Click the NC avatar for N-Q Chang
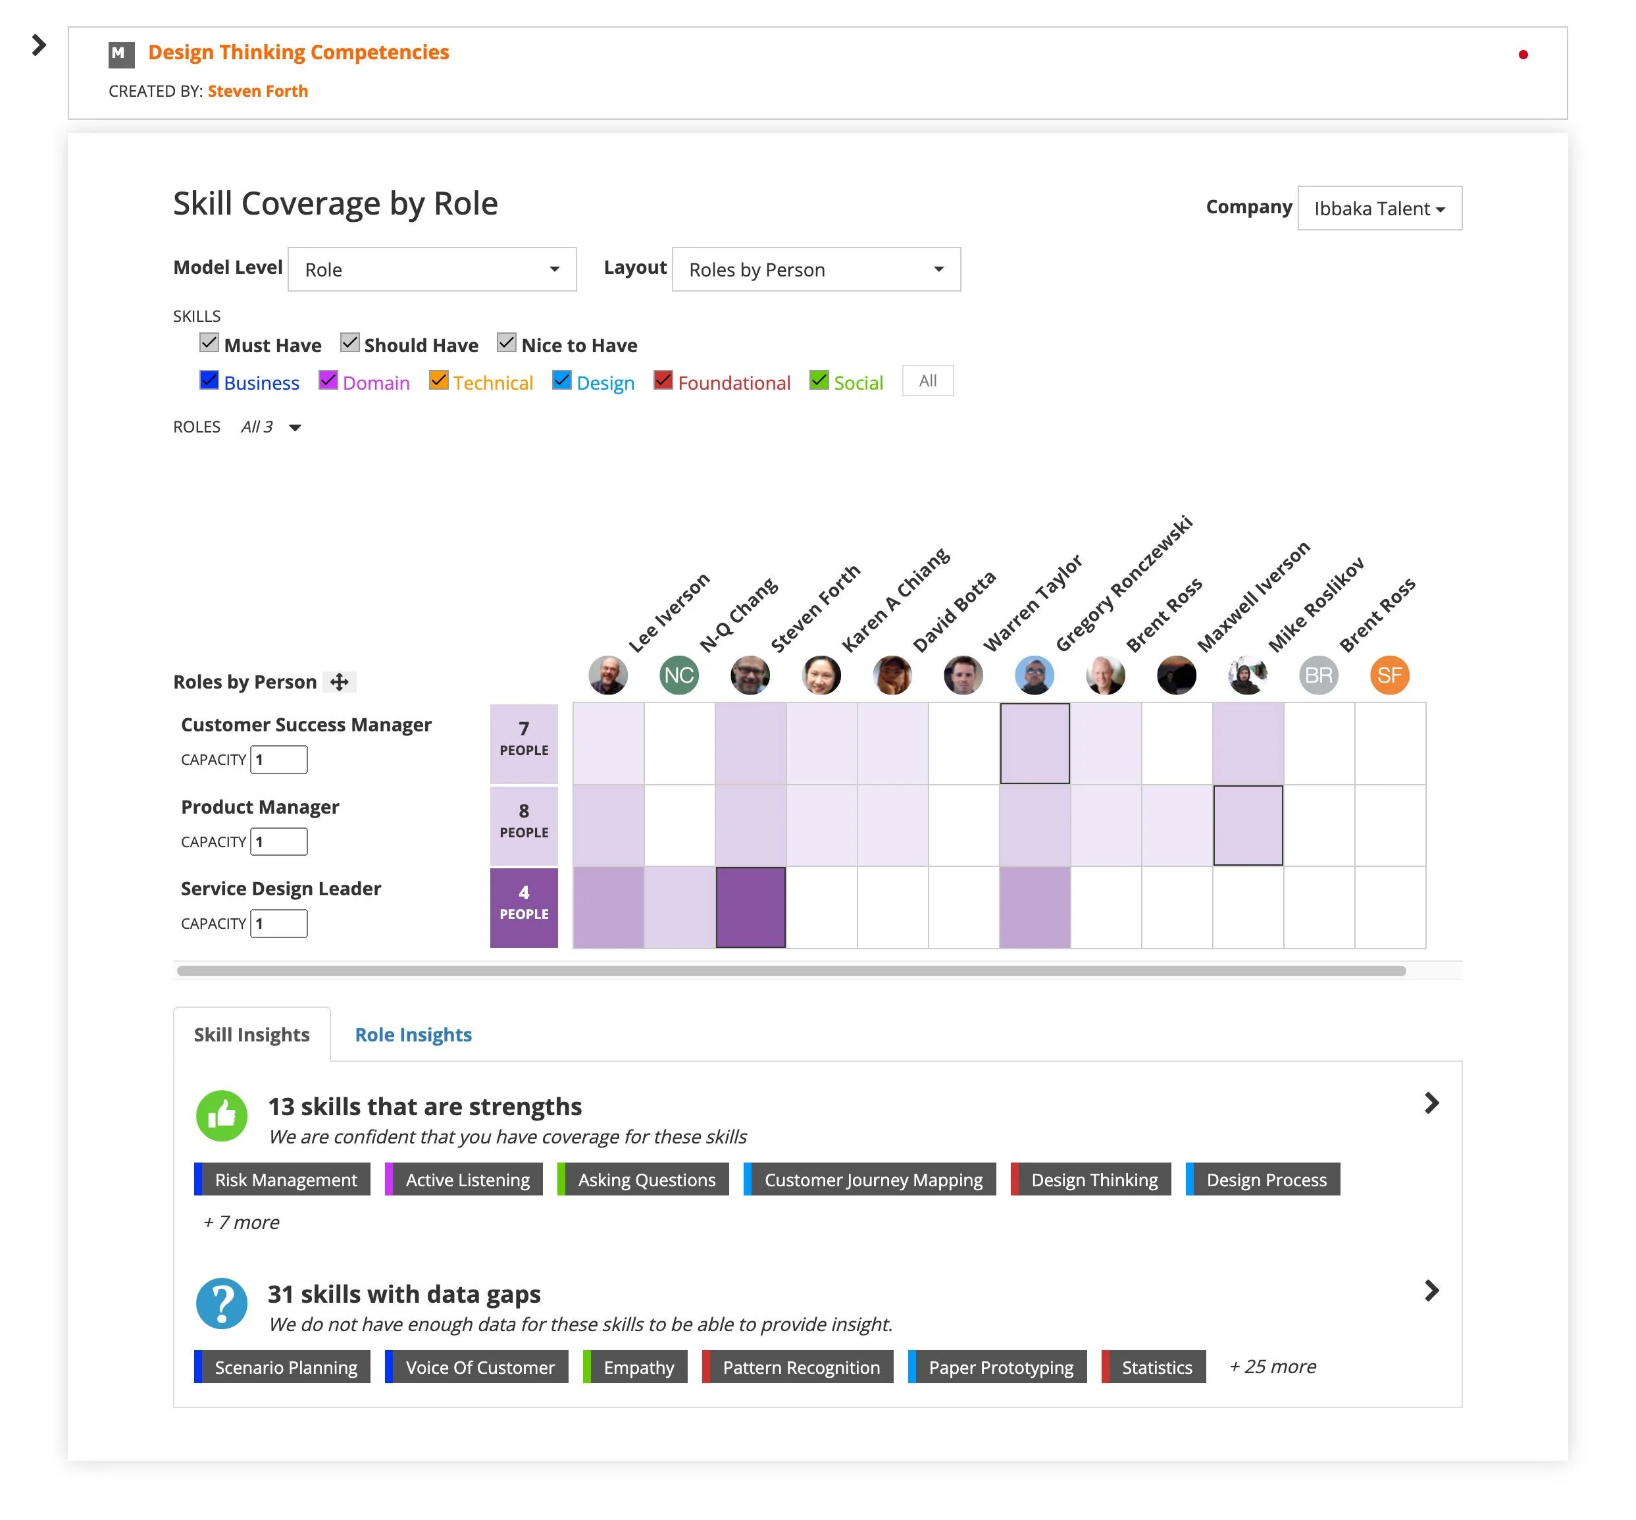The width and height of the screenshot is (1636, 1520). click(x=678, y=675)
